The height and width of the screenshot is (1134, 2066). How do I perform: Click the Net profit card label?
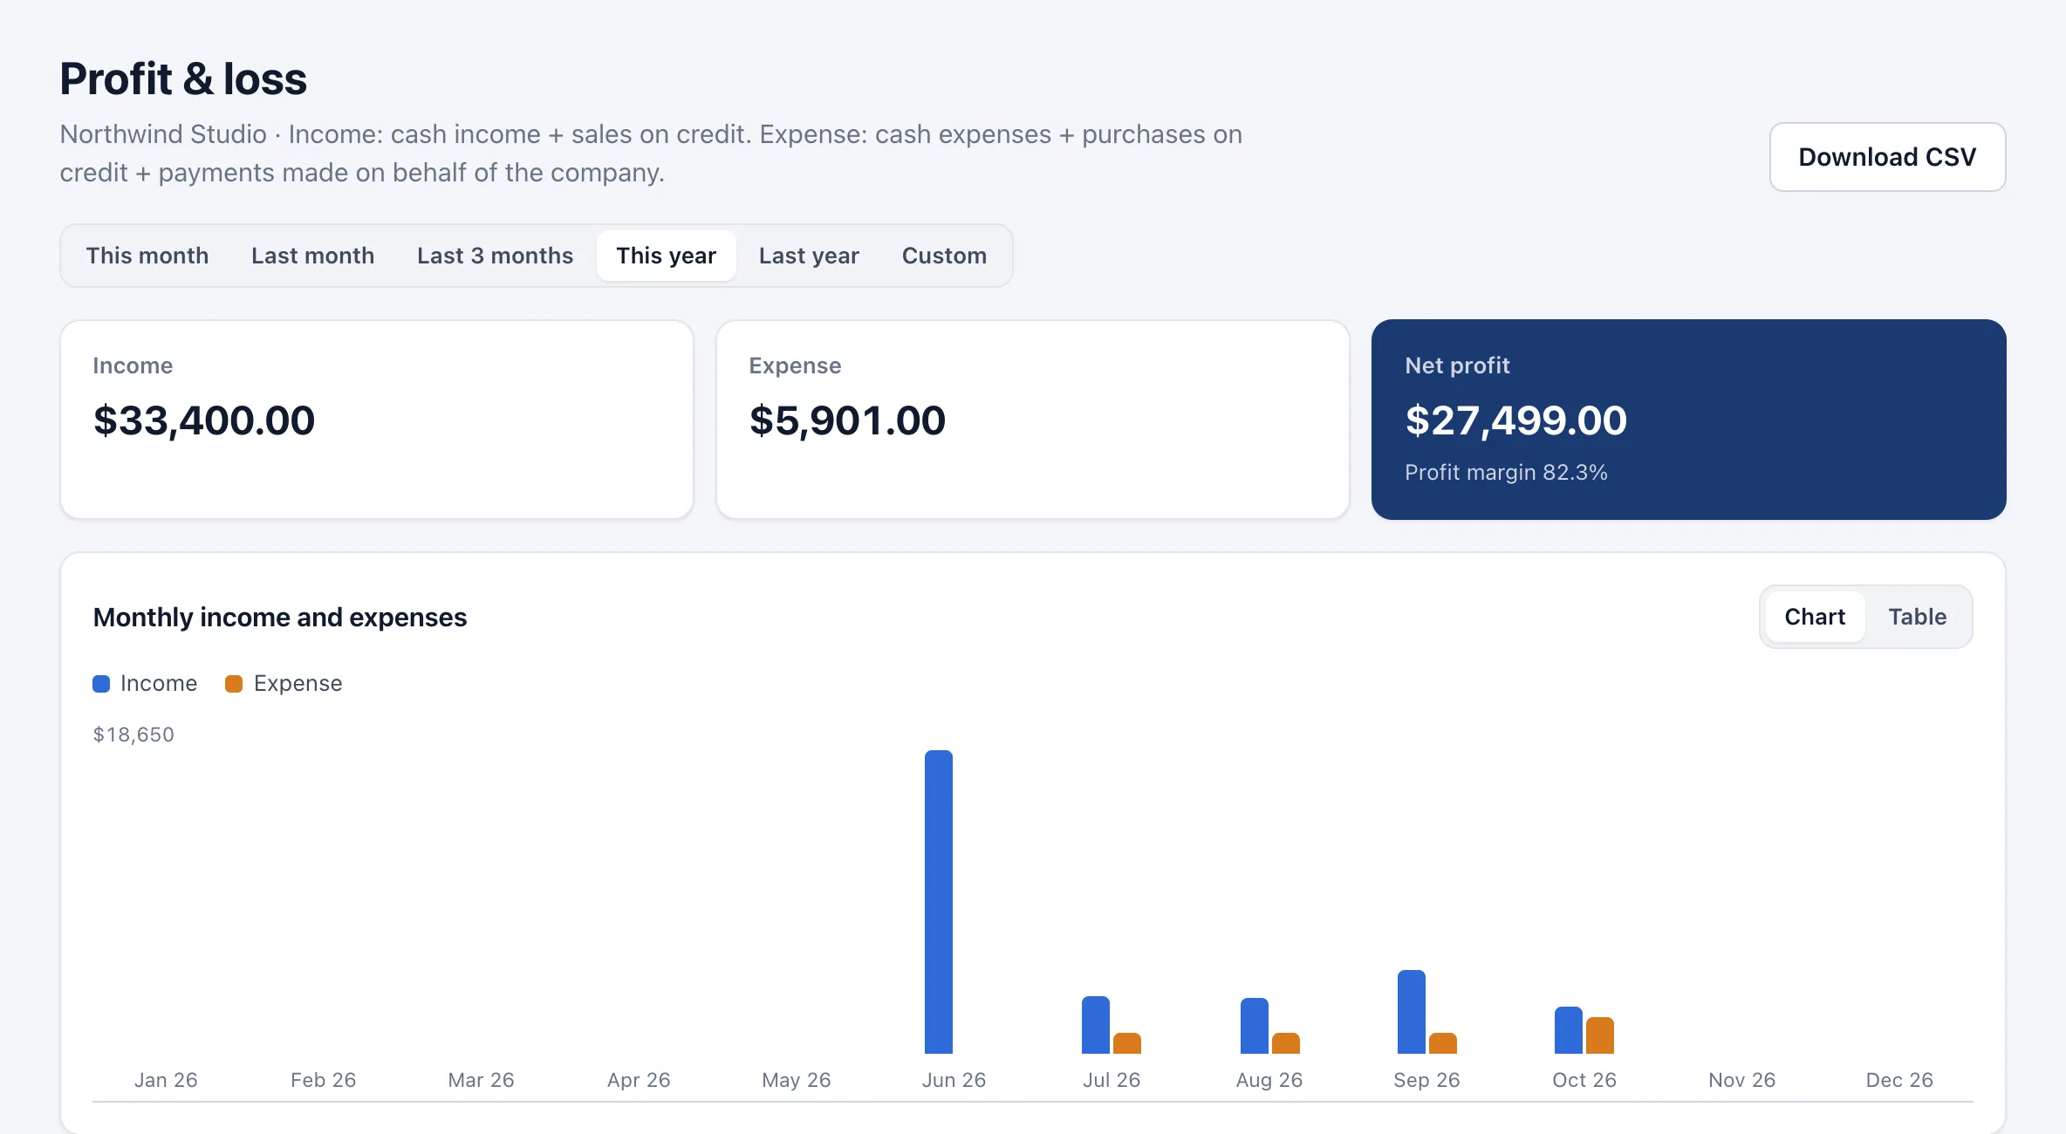click(x=1457, y=365)
